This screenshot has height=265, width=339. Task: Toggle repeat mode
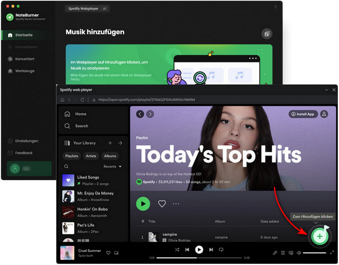(x=221, y=250)
